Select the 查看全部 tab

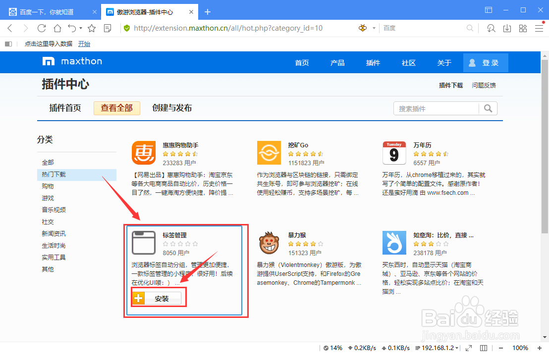[117, 108]
